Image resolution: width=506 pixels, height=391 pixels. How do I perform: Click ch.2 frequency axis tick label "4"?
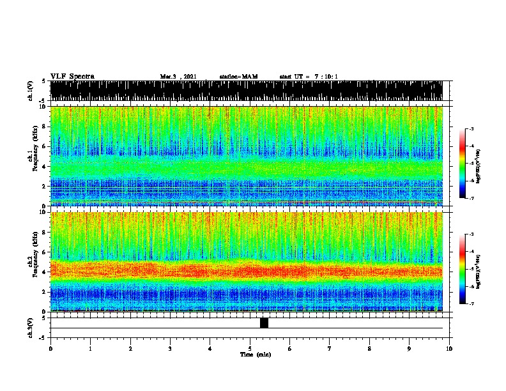point(45,272)
